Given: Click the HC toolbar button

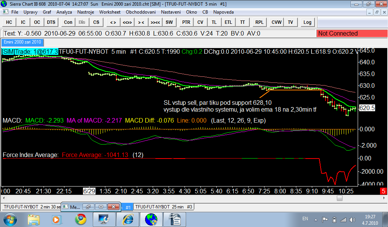Looking at the screenshot, I should (9, 22).
